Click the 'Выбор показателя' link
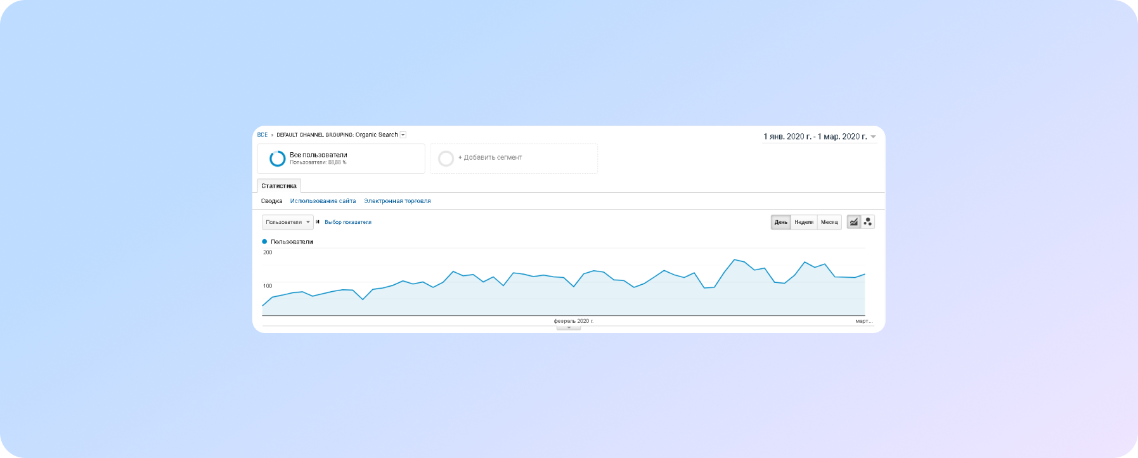The width and height of the screenshot is (1138, 458). [x=348, y=222]
